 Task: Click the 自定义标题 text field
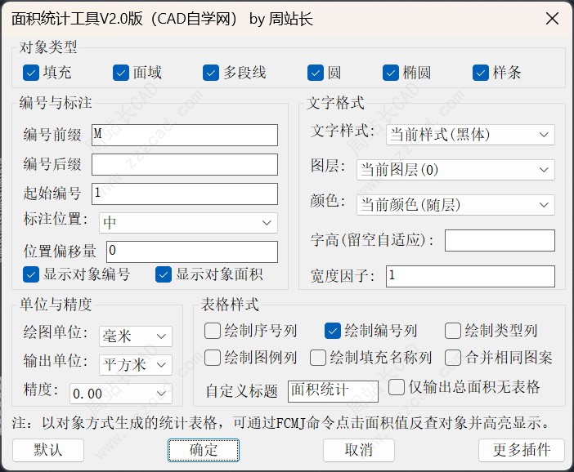333,391
